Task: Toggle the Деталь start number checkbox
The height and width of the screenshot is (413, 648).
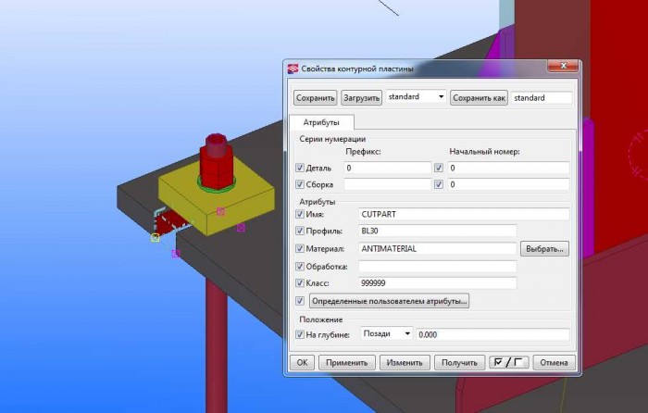Action: tap(439, 168)
